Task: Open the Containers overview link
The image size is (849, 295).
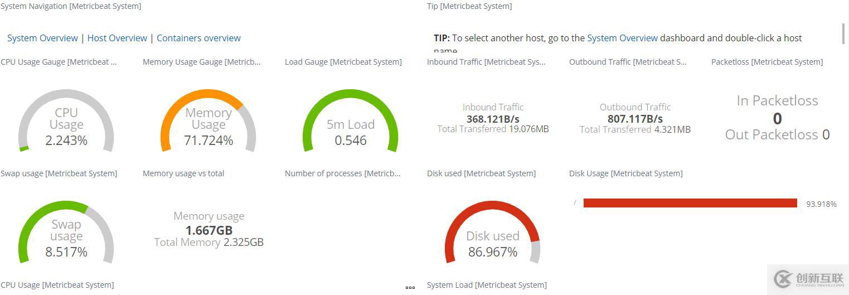Action: [x=198, y=38]
